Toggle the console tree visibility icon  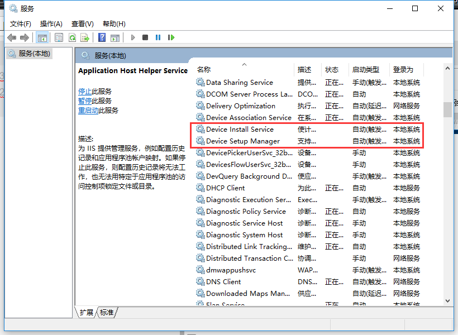42,37
